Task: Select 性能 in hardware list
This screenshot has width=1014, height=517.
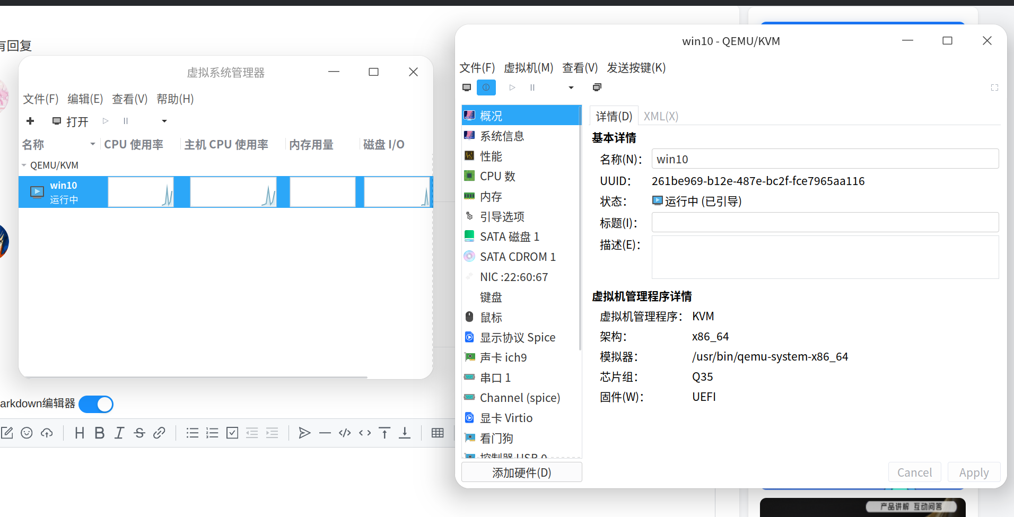Action: [x=522, y=156]
